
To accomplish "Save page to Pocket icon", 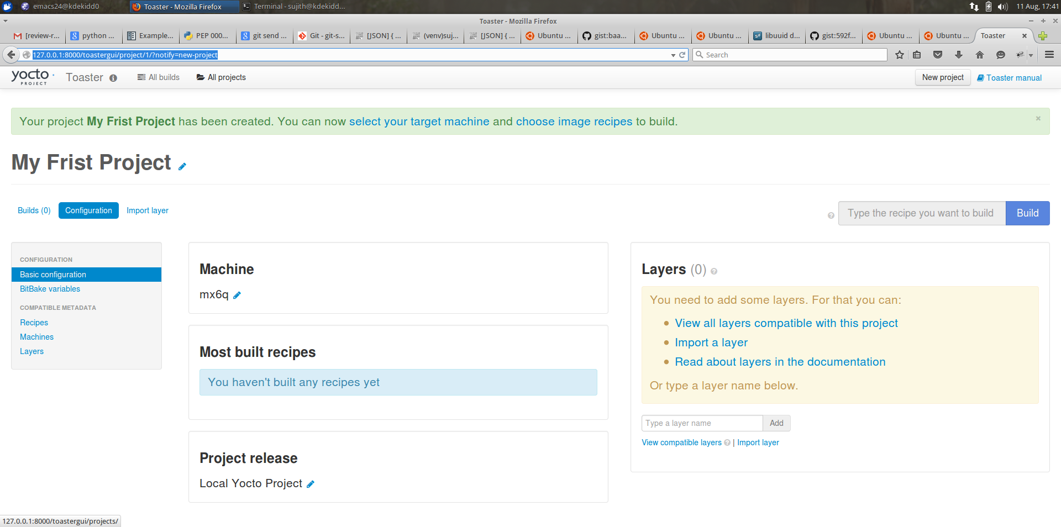I will (x=938, y=55).
